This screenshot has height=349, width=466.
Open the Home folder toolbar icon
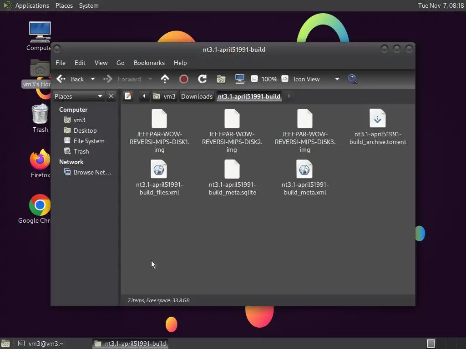pos(221,79)
